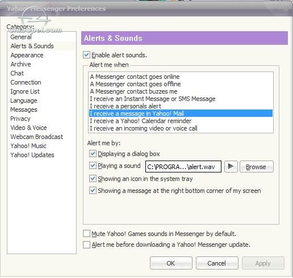Select 'A Messenger contact goes offline'
This screenshot has width=293, height=278.
(x=181, y=84)
